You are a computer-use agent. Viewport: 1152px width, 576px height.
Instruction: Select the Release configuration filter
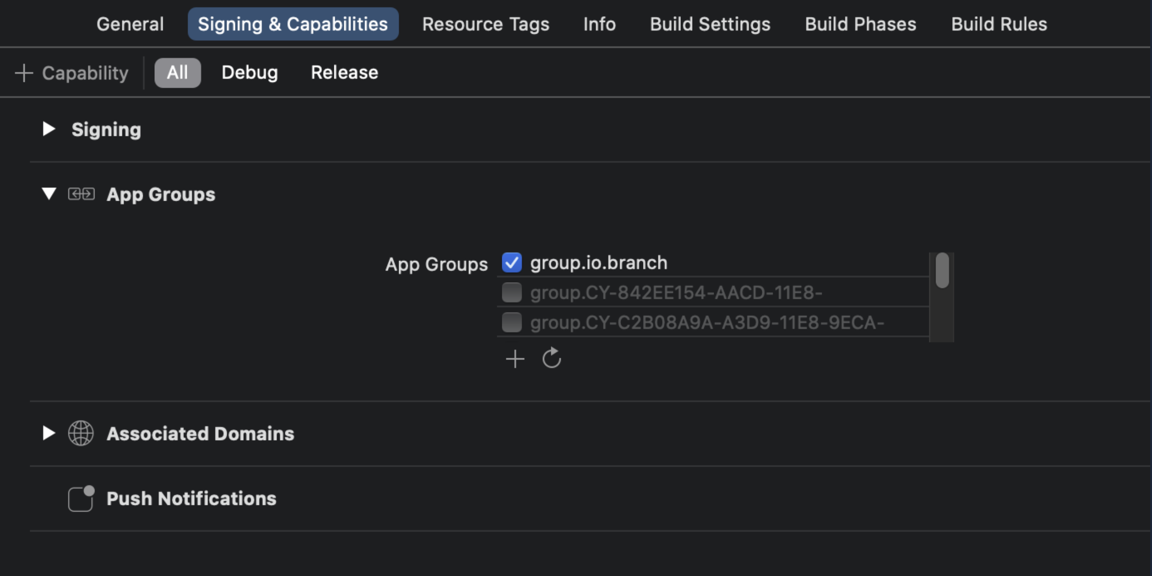click(345, 72)
